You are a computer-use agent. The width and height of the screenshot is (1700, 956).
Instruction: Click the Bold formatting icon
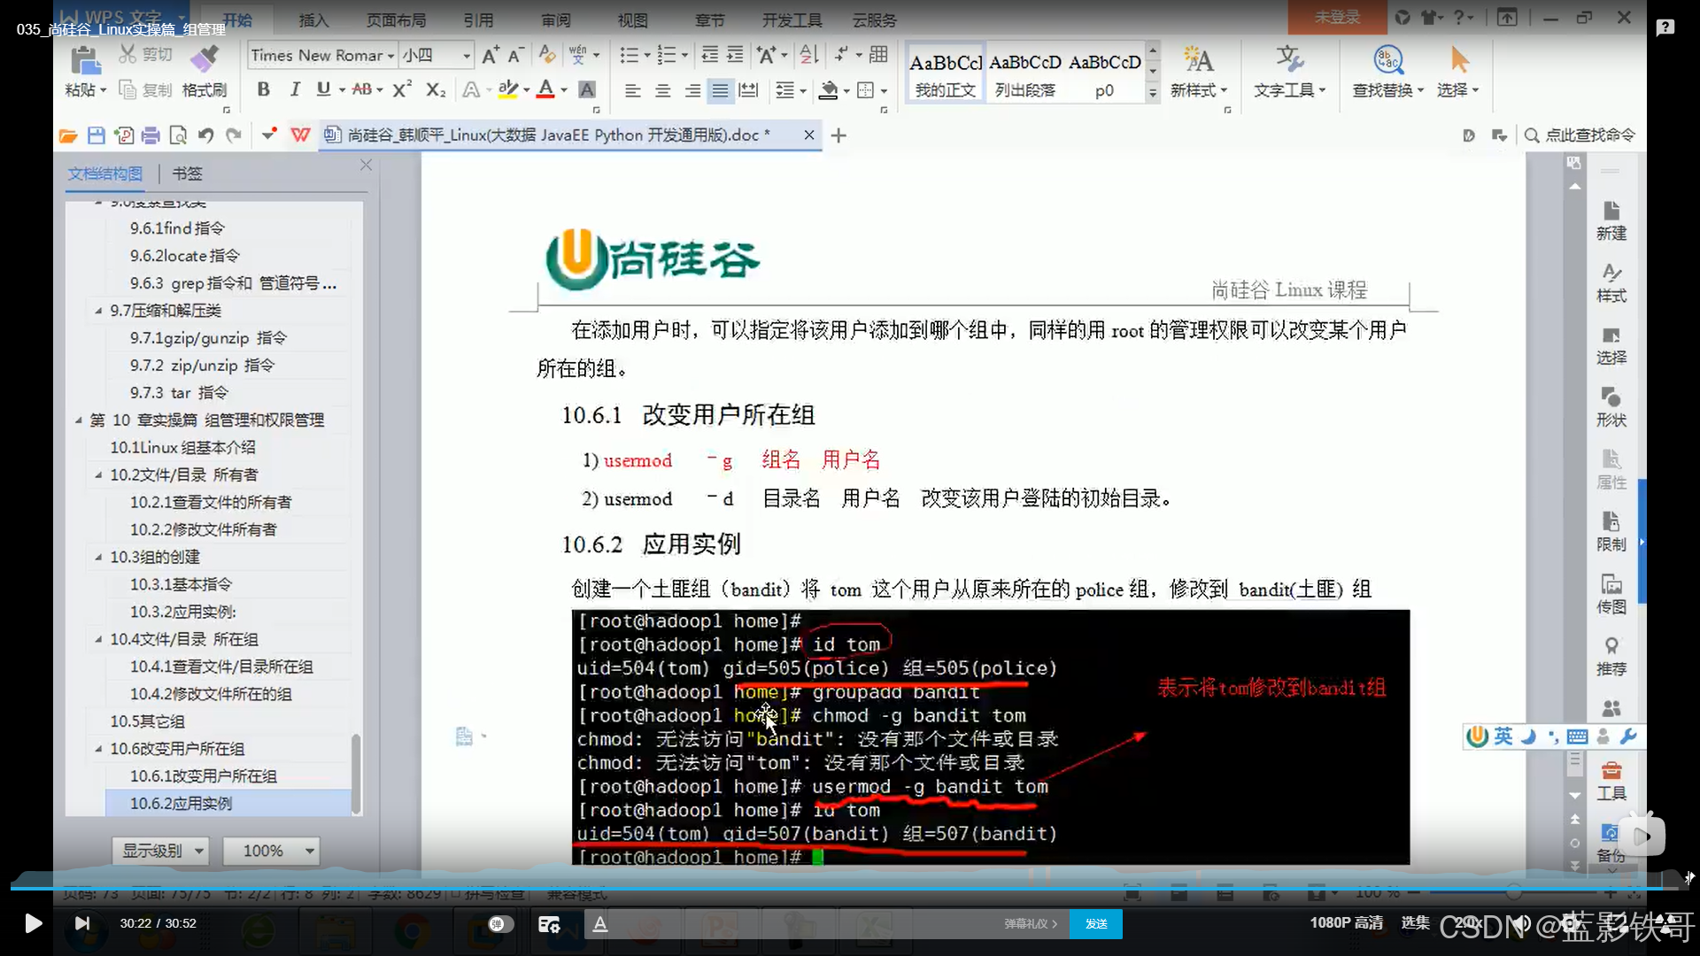pos(263,89)
